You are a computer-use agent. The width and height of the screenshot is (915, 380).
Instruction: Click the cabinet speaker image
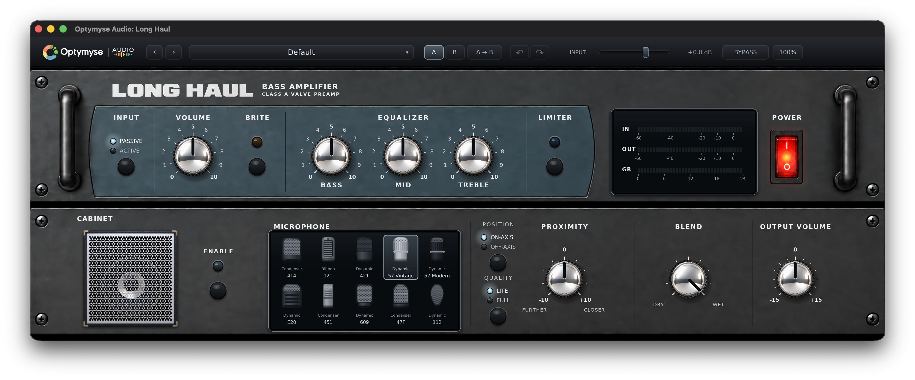point(130,278)
